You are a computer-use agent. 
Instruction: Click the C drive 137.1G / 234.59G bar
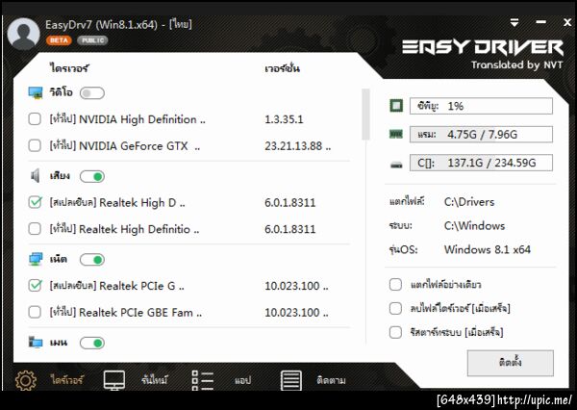[481, 163]
